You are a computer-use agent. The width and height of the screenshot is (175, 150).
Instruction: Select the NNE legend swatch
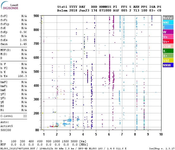pos(168,22)
